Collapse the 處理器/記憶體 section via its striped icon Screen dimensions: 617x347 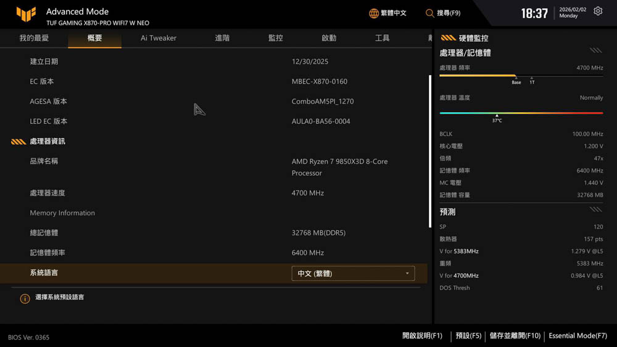pos(595,51)
